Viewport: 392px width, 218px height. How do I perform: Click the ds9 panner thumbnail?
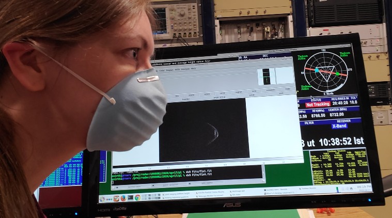pos(266,76)
